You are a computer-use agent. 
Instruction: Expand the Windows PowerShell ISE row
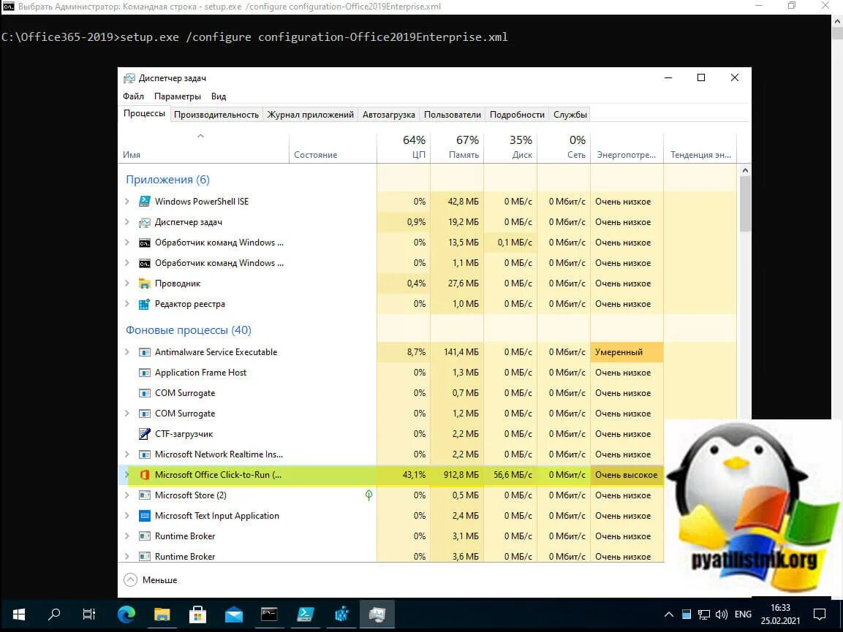click(127, 202)
